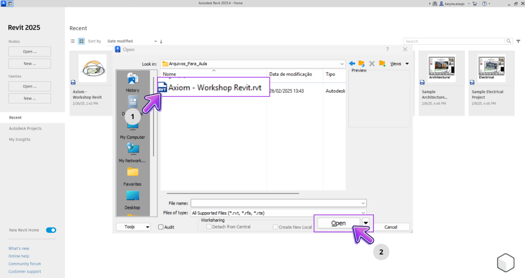The height and width of the screenshot is (278, 525).
Task: Click the help question mark in the Open dialog
Action: point(387,49)
